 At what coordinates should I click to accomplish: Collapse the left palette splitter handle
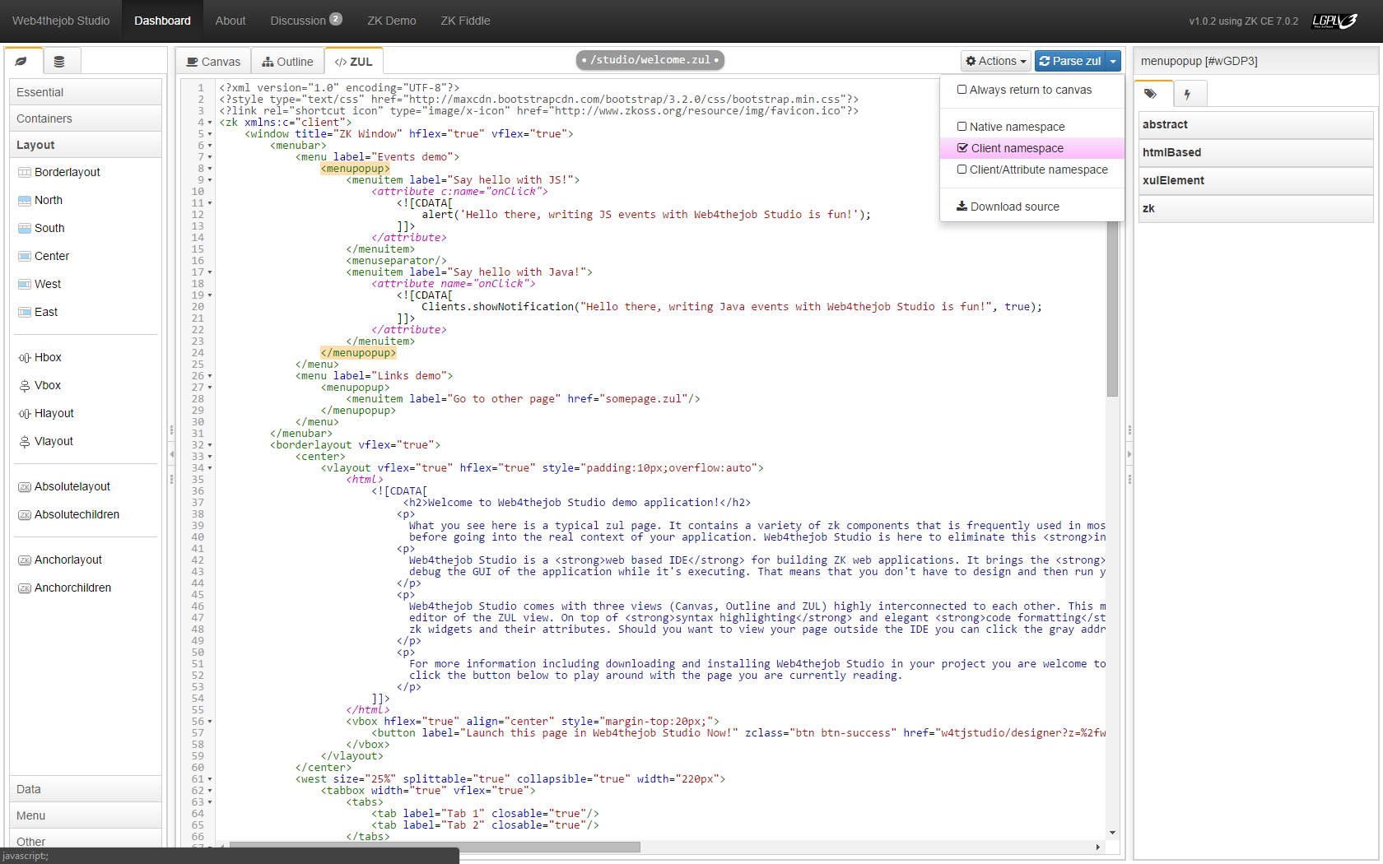(x=171, y=454)
